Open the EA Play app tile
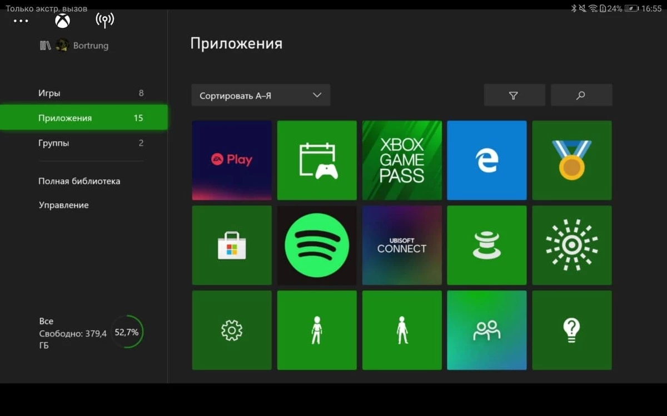 [232, 160]
